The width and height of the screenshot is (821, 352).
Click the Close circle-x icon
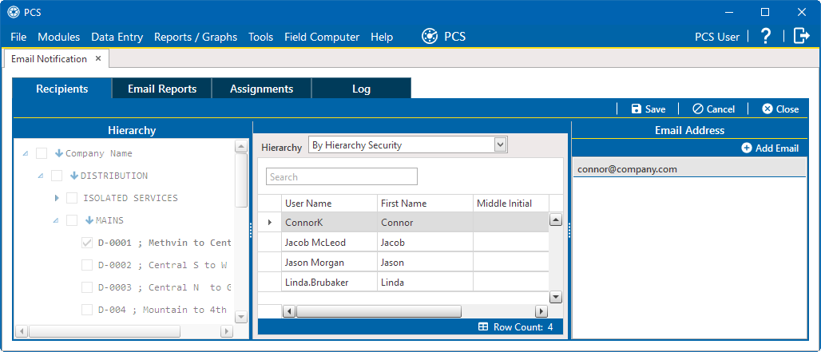coord(767,109)
